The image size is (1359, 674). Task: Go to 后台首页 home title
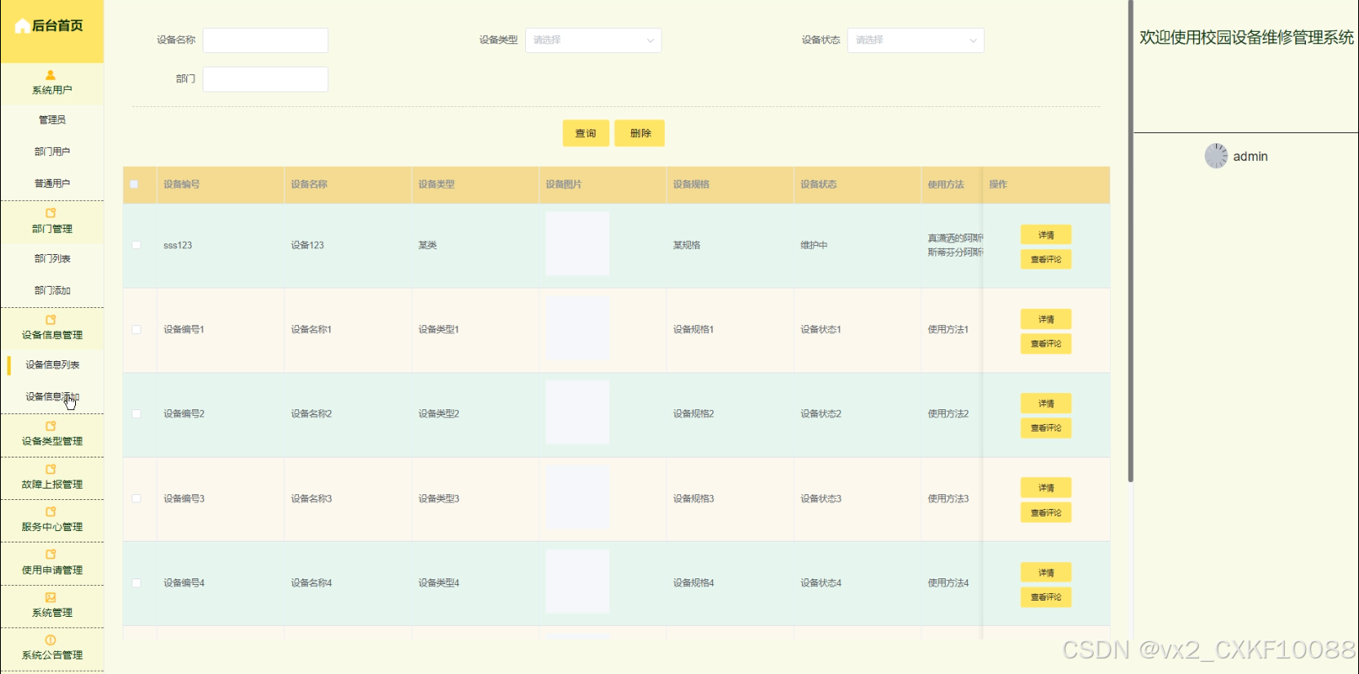(x=57, y=26)
